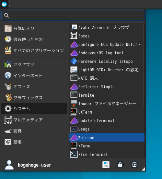162x179 pixels.
Task: Select the インターネット category
Action: tap(34, 76)
